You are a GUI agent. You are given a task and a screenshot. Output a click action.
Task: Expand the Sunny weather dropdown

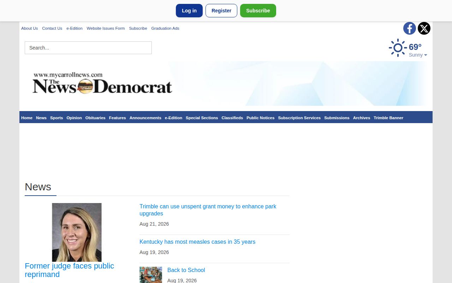418,55
